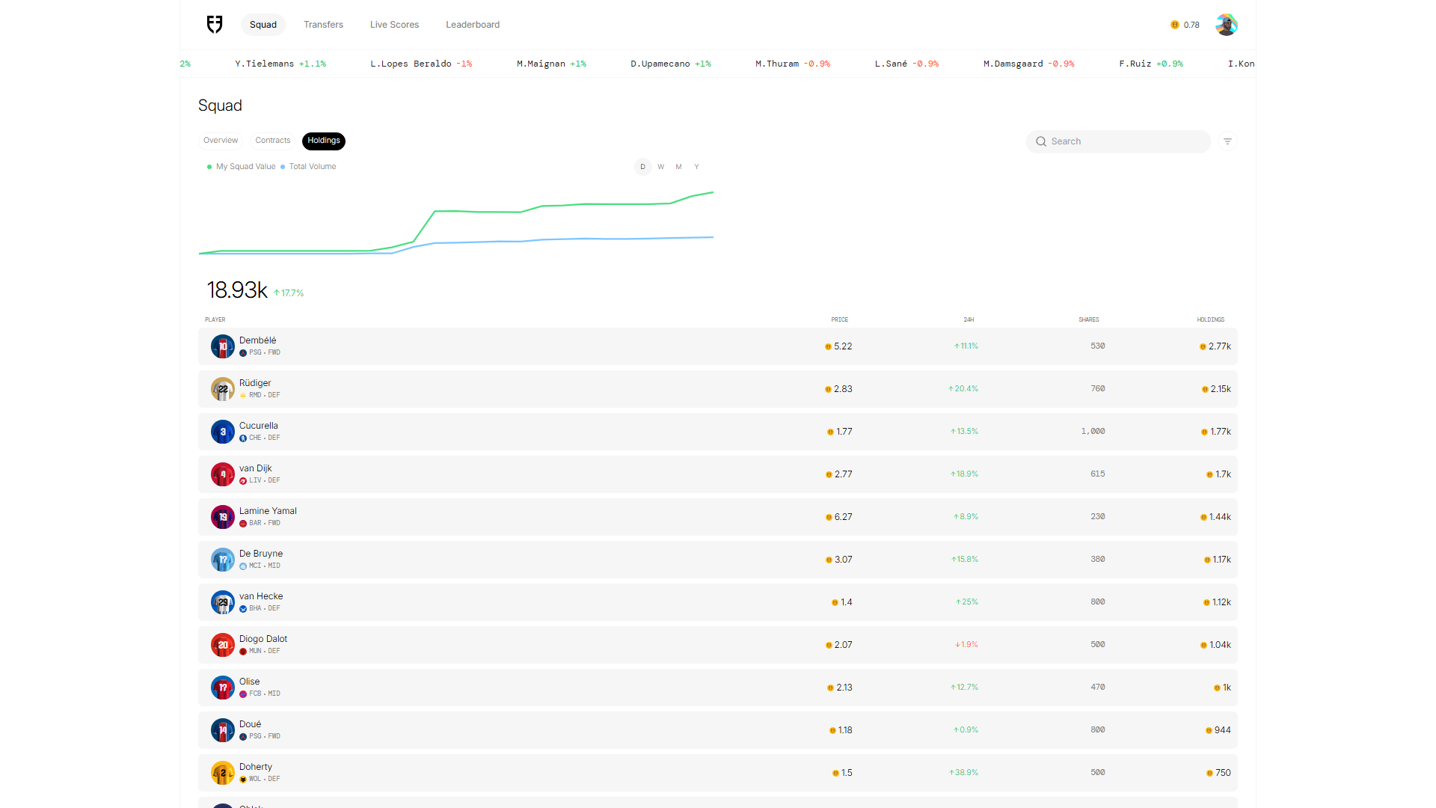Viewport: 1436px width, 808px height.
Task: Click the shield logo icon
Action: tap(215, 25)
